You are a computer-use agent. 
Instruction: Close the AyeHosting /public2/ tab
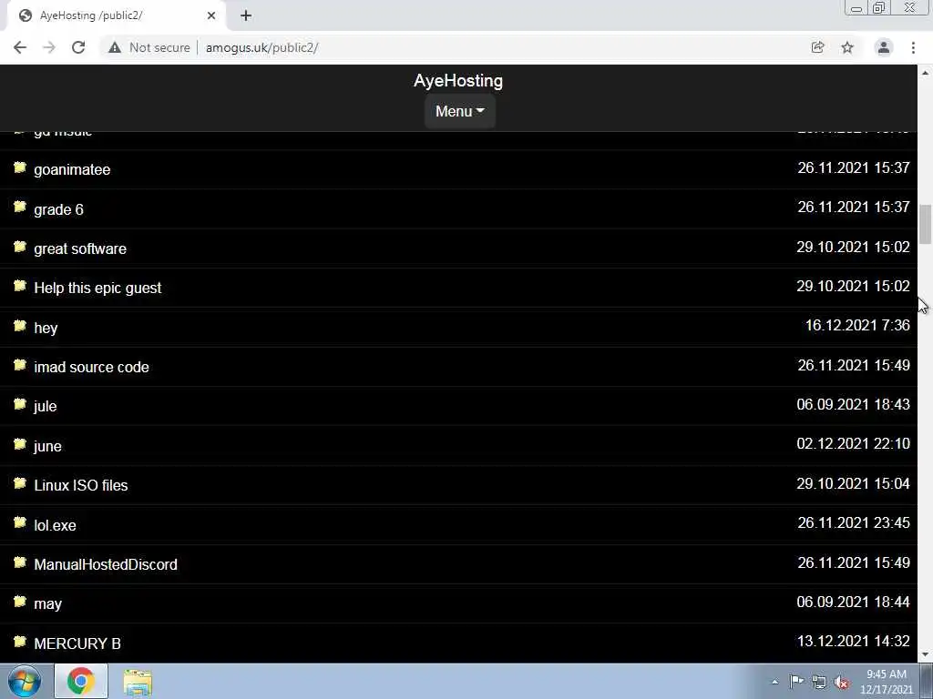click(x=211, y=15)
